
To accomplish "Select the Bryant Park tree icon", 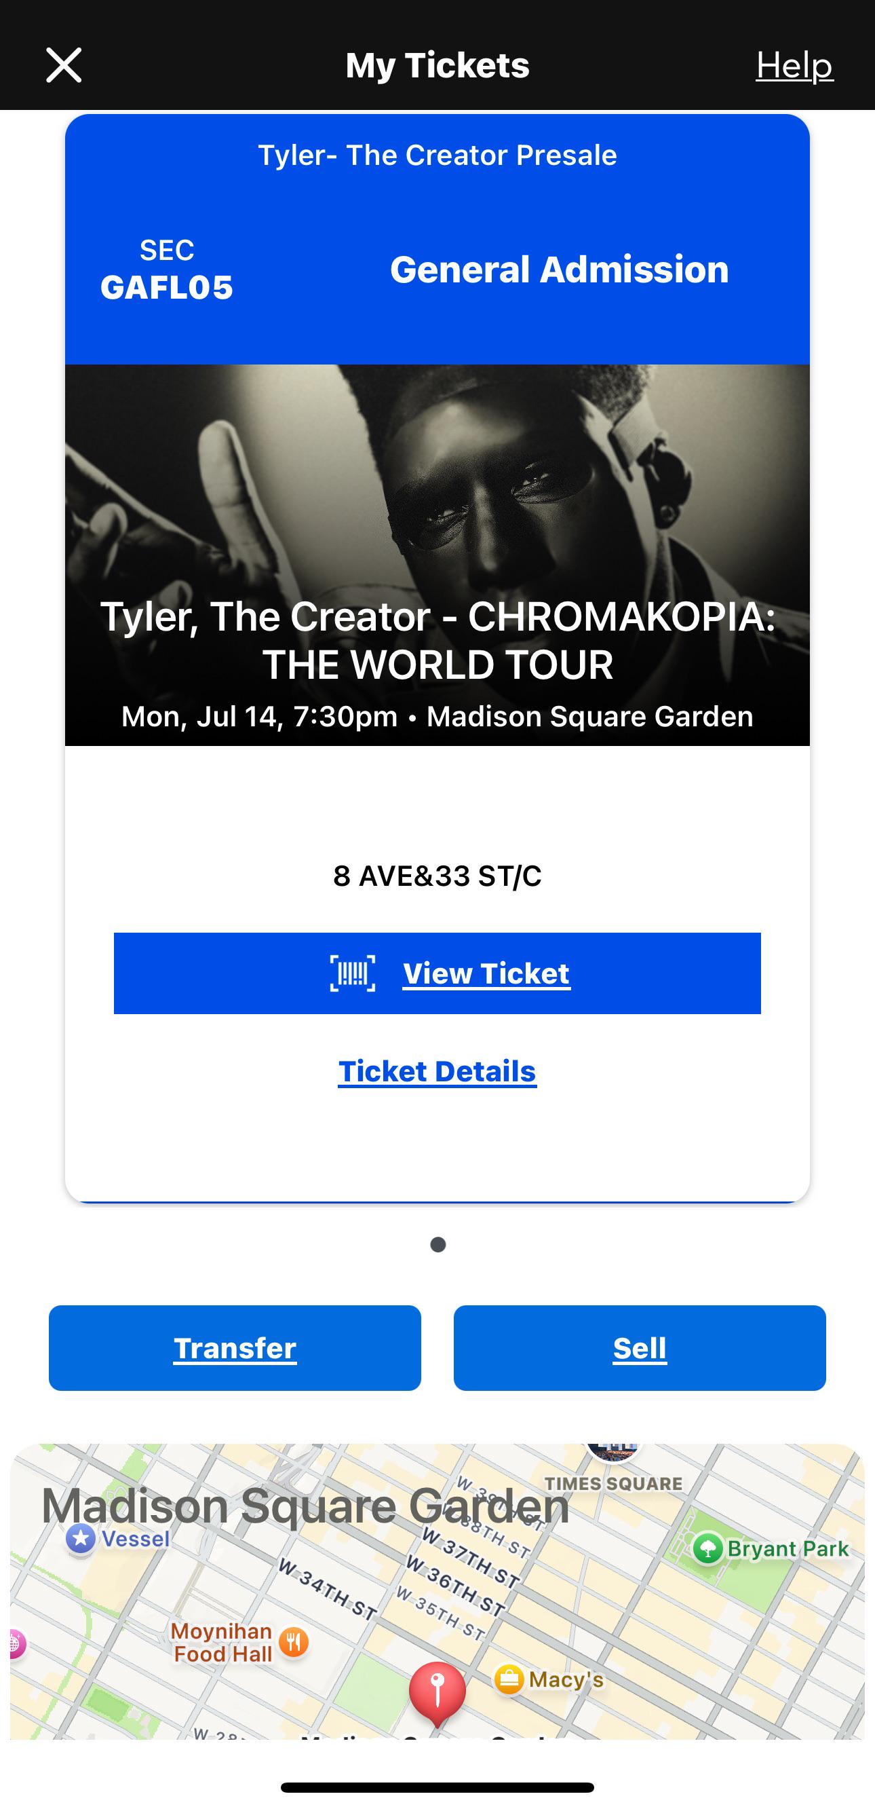I will [x=708, y=1548].
